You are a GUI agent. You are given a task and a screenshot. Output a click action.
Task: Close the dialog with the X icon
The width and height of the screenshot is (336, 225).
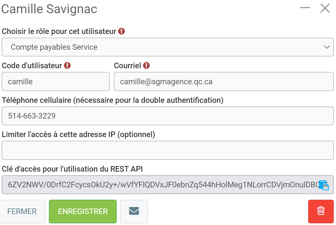[325, 8]
